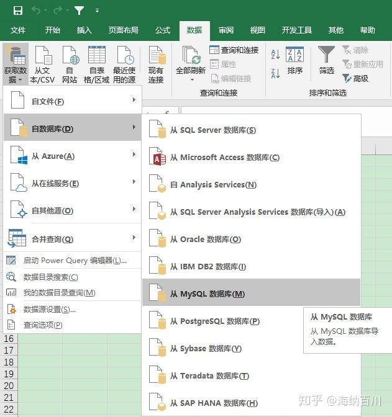Choose 从 Oracle 数据库(O)

coord(251,239)
